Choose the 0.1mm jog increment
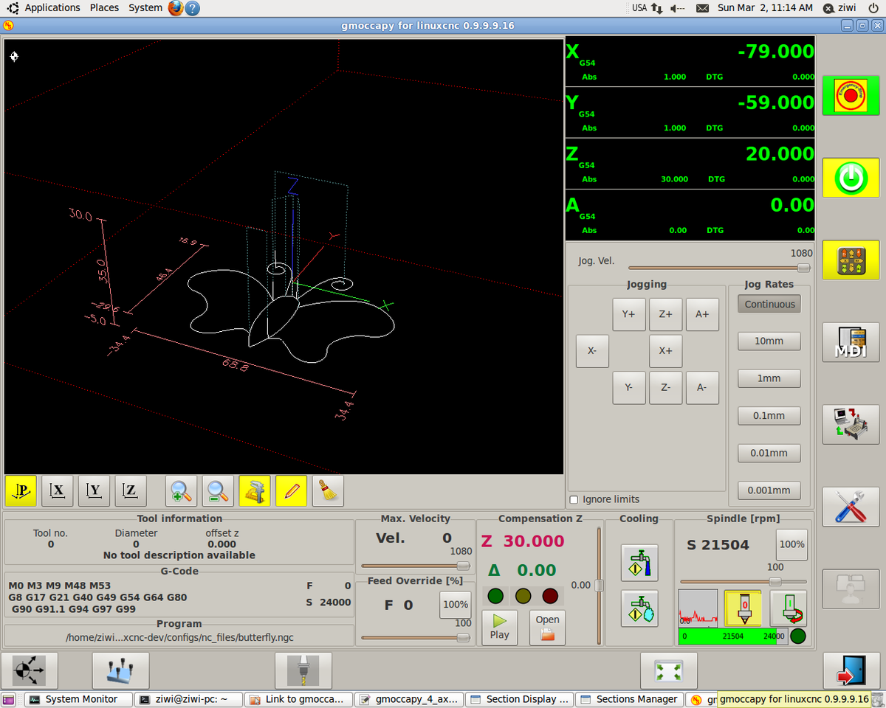This screenshot has width=886, height=708. click(769, 416)
